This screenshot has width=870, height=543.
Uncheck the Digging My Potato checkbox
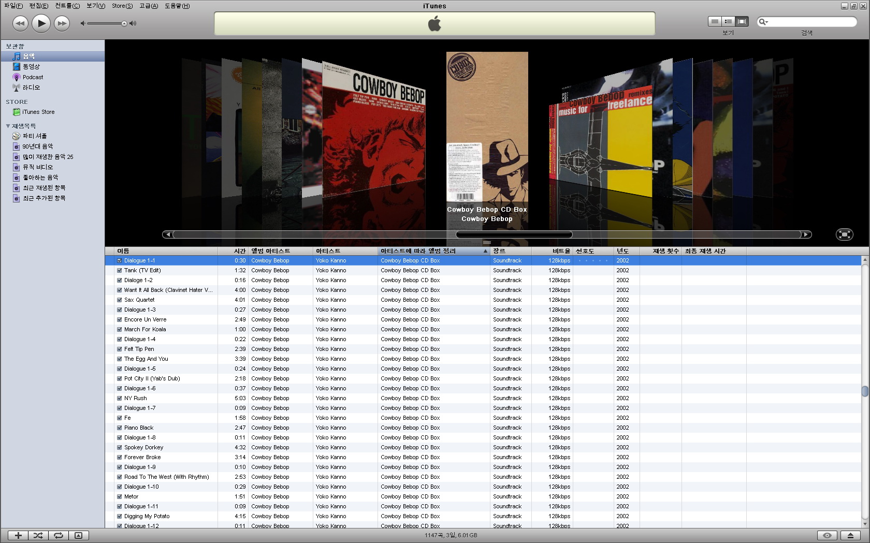point(120,517)
